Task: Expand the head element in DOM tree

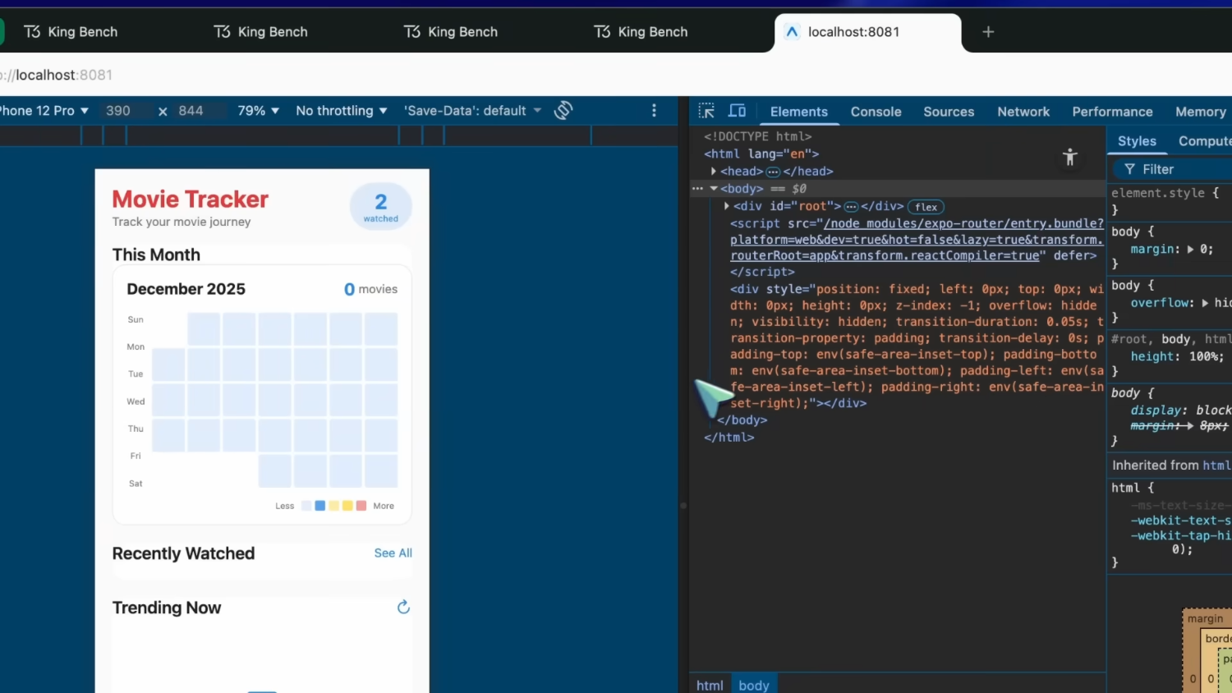Action: tap(714, 172)
